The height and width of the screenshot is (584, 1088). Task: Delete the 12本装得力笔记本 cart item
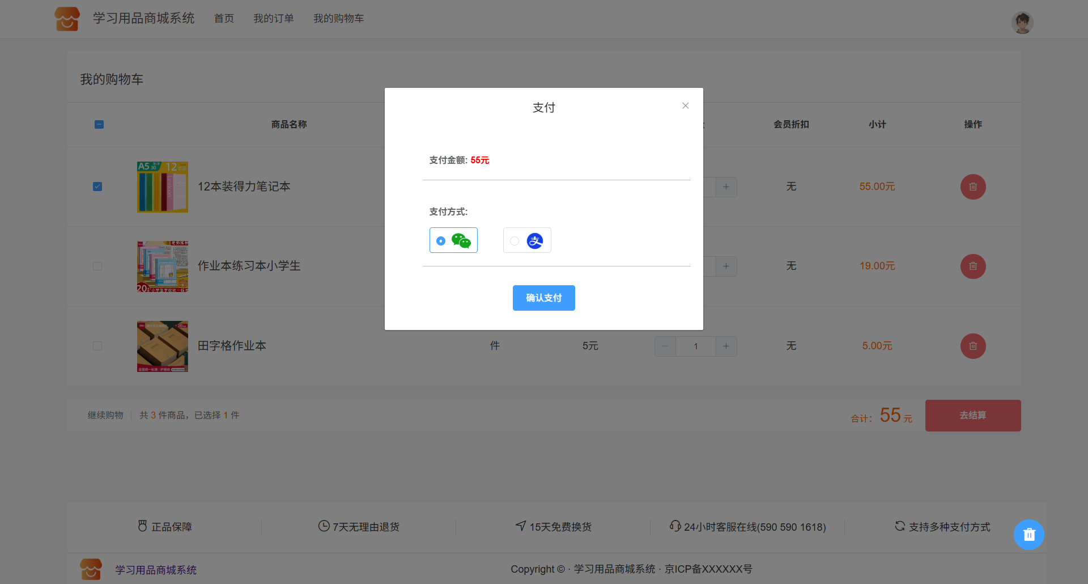[x=972, y=187]
